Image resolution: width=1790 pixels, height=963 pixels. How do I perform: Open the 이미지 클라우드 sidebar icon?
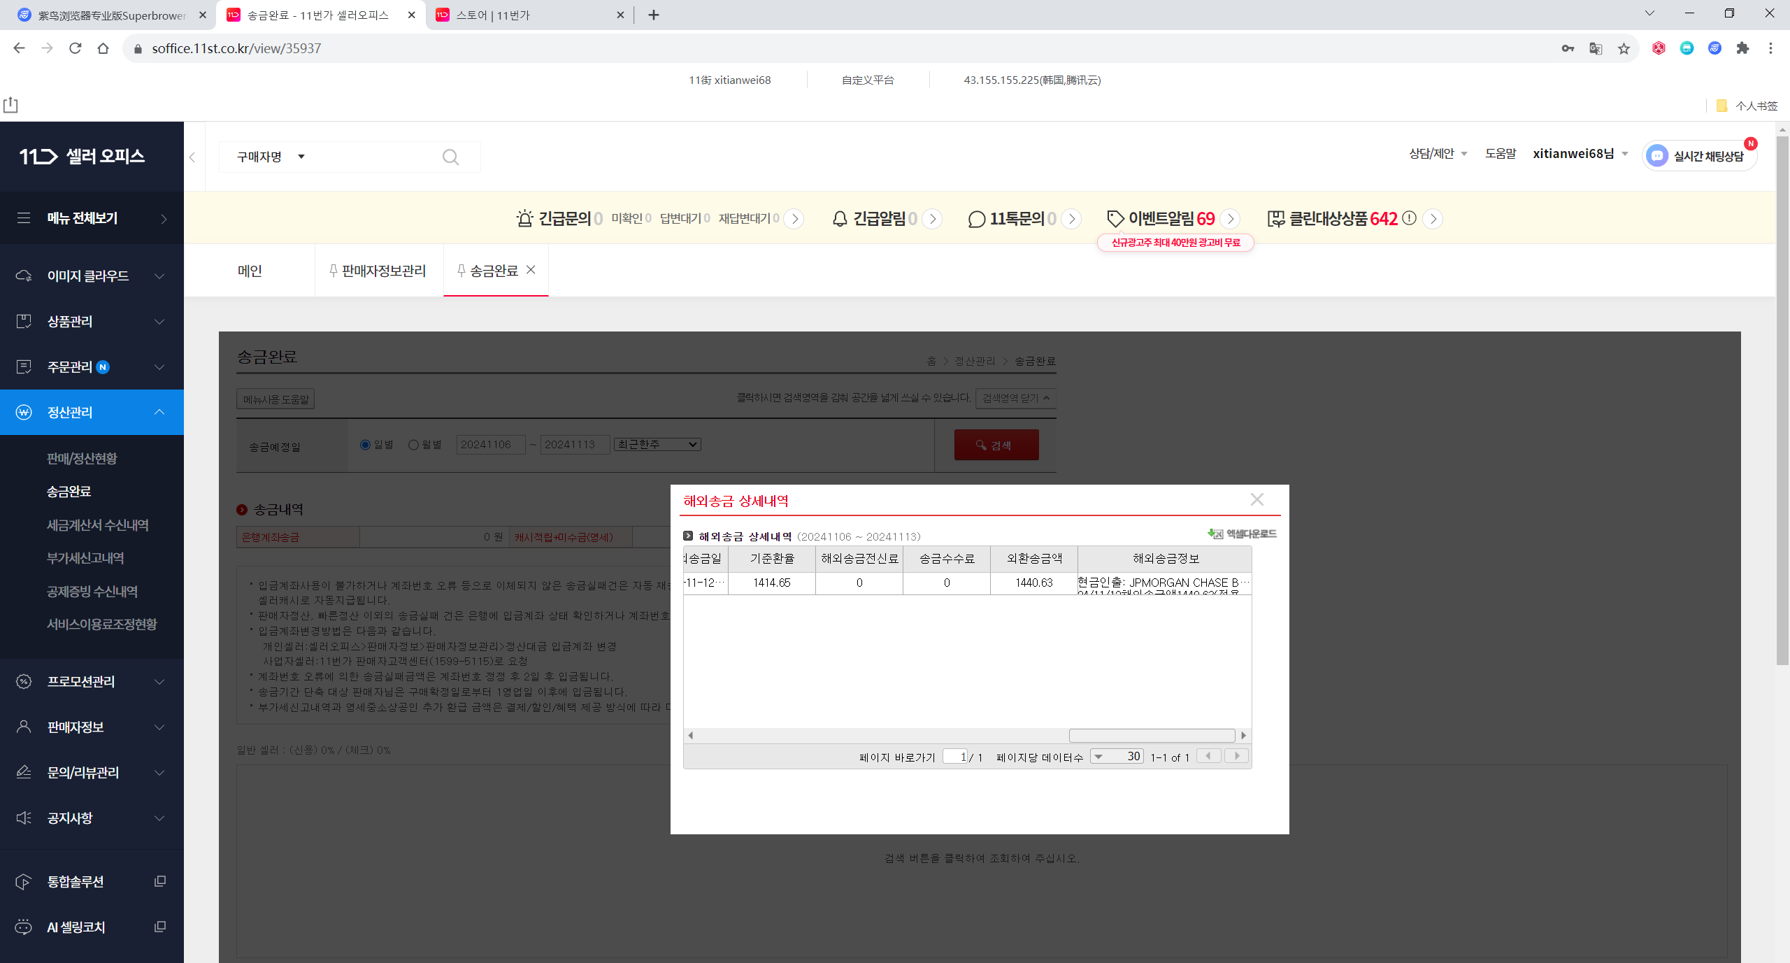23,276
